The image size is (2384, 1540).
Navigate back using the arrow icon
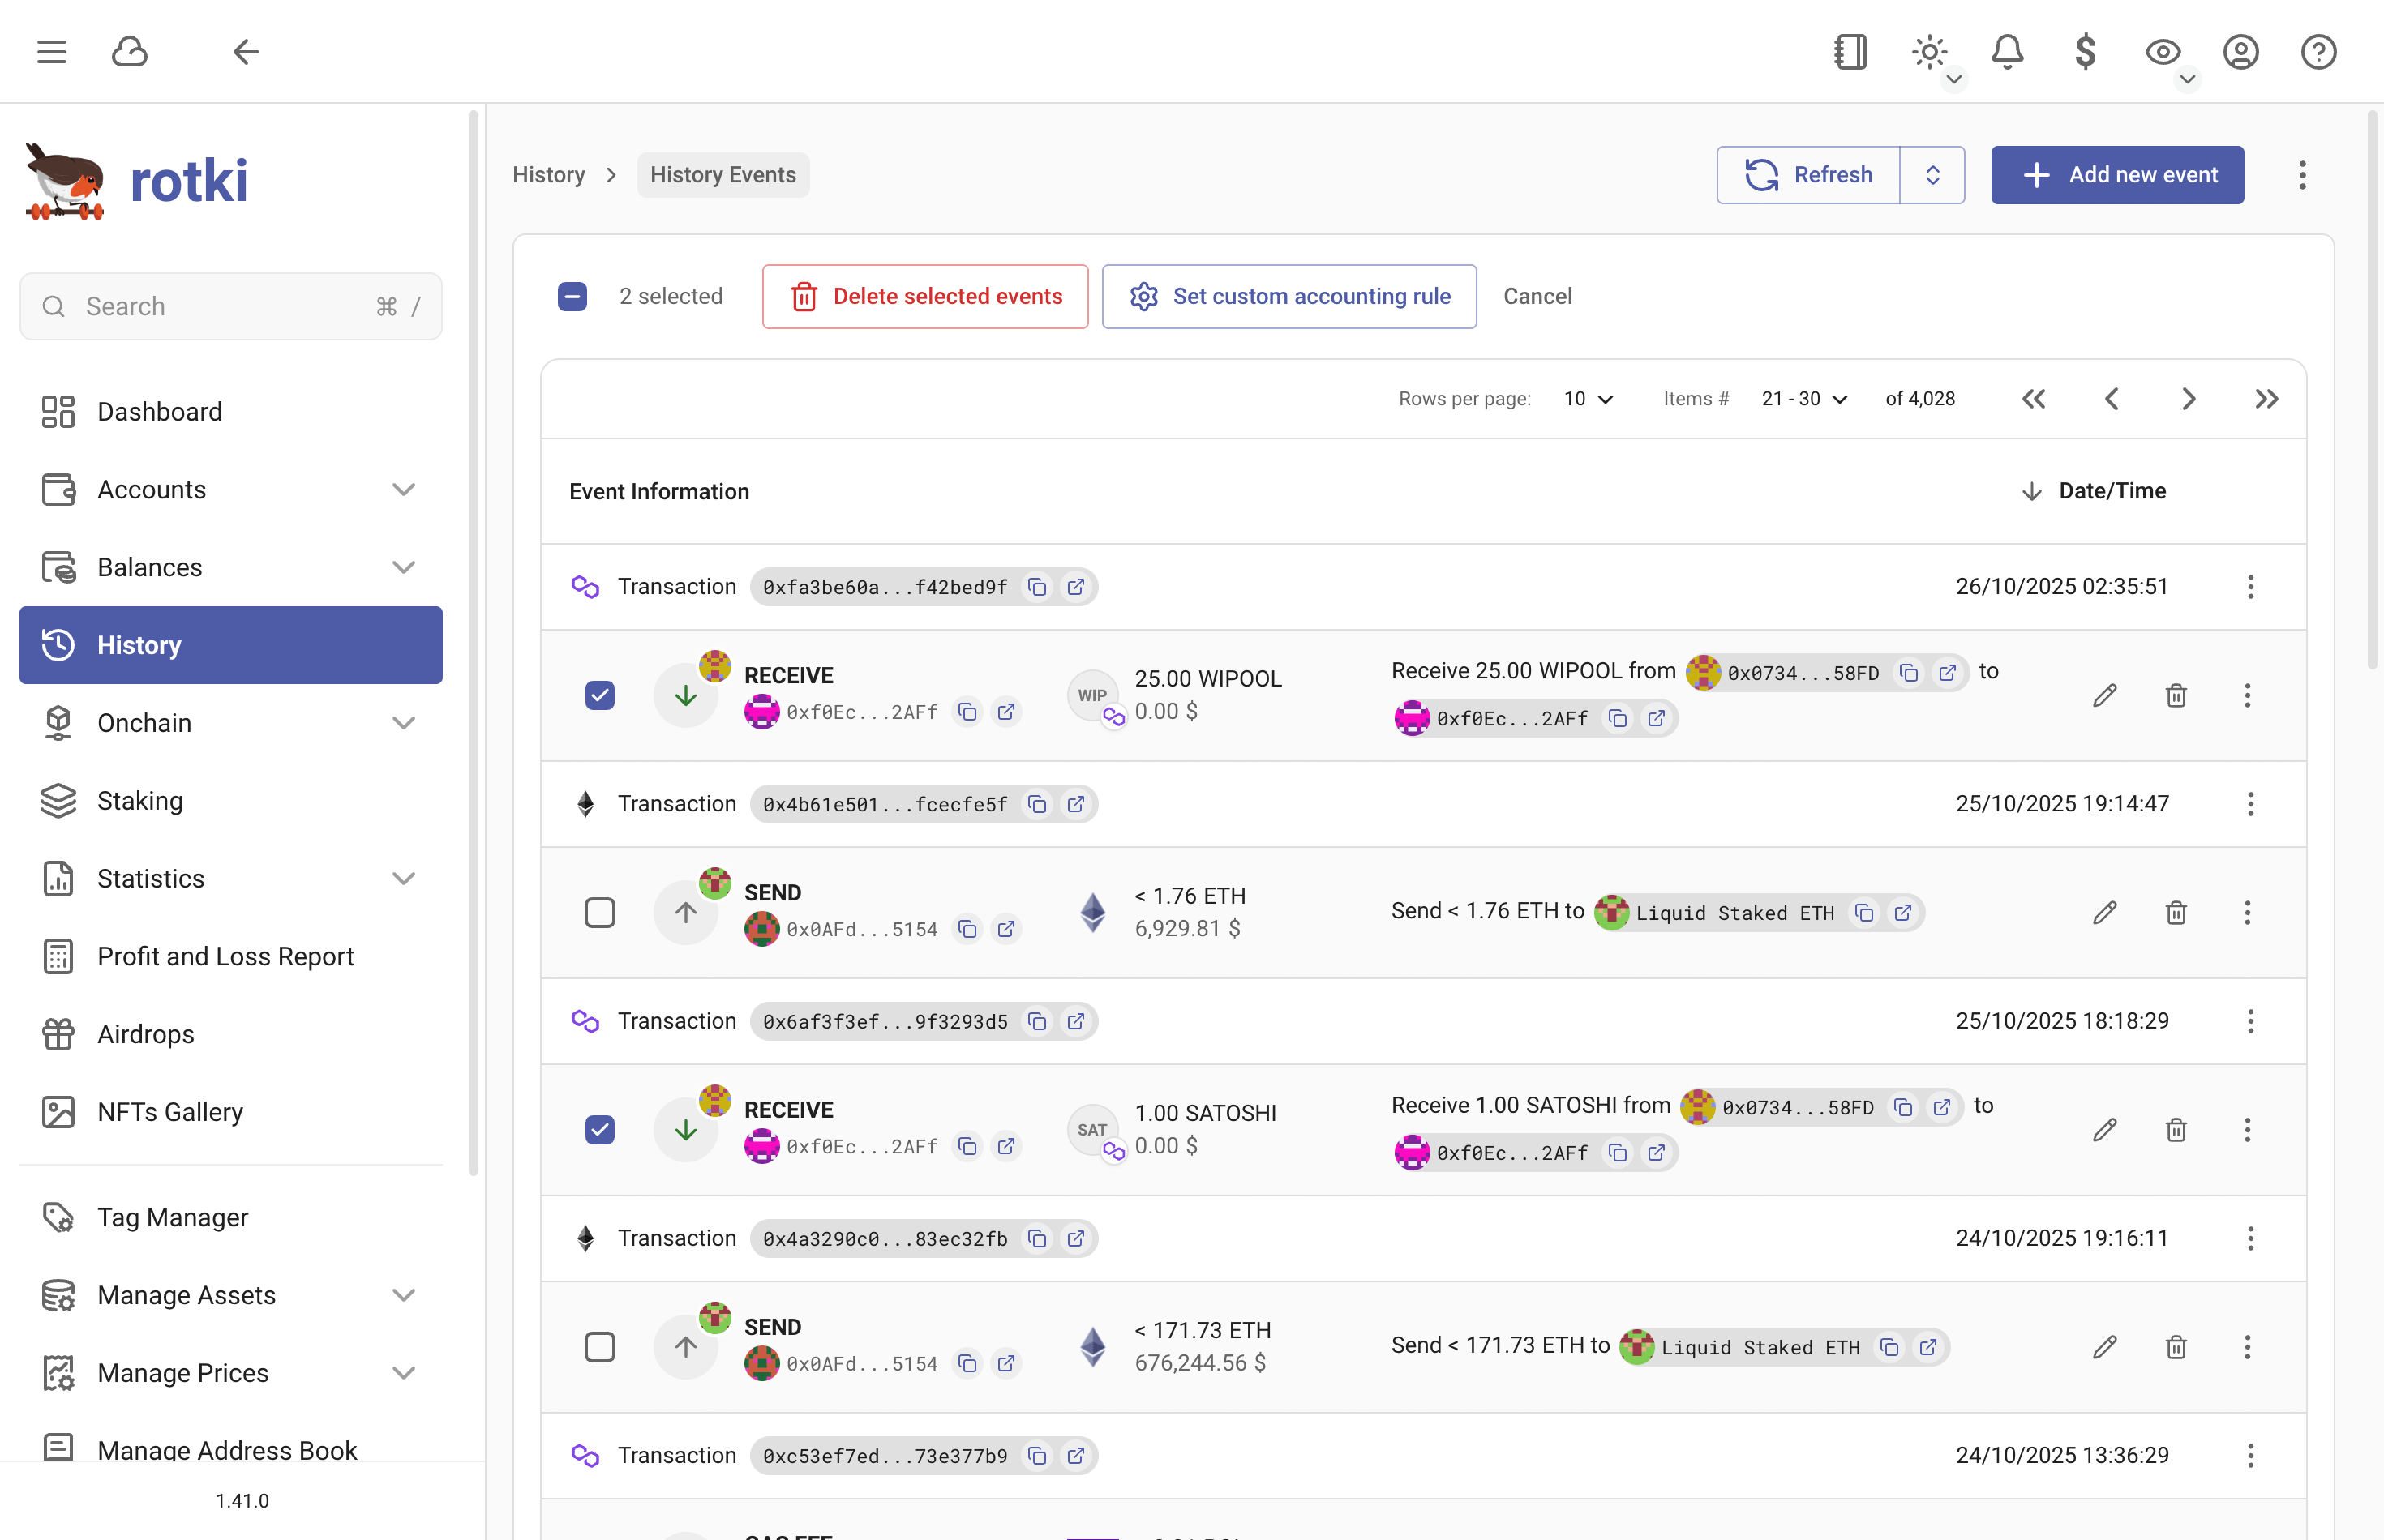[x=245, y=52]
